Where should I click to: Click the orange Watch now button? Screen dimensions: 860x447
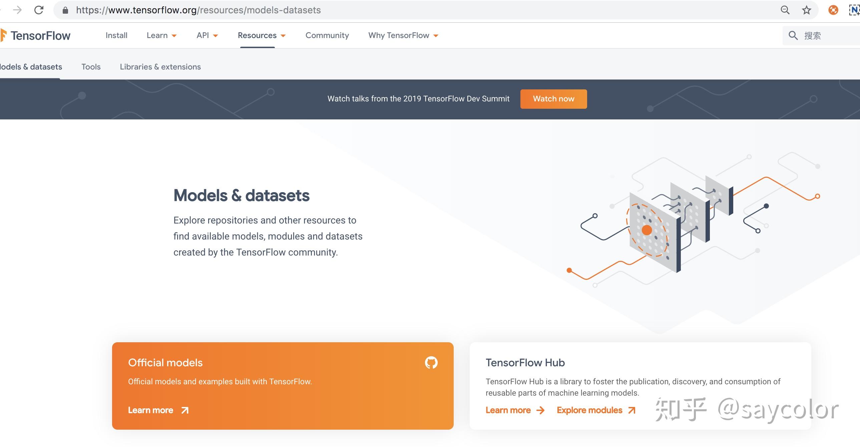pos(554,99)
